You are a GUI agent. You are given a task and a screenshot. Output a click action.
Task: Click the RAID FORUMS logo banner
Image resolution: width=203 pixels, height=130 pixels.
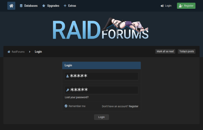coord(101,28)
